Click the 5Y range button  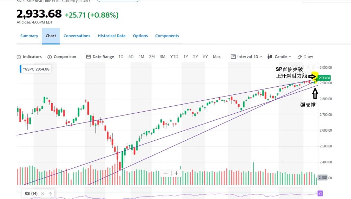206,57
